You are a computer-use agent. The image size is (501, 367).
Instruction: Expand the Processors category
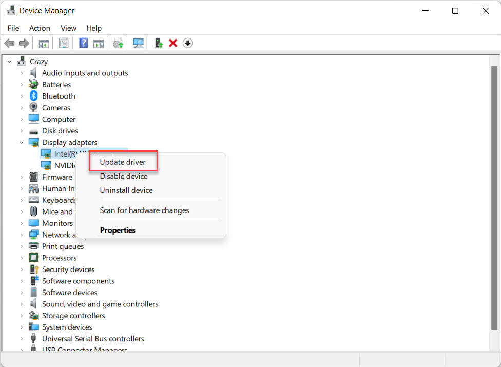point(22,258)
